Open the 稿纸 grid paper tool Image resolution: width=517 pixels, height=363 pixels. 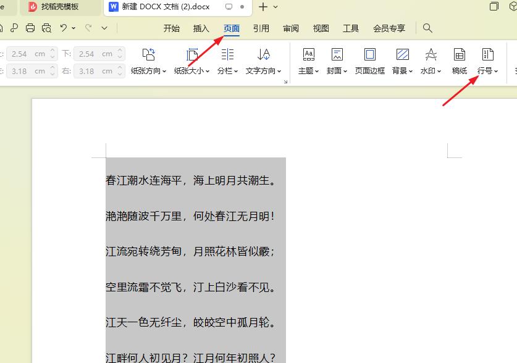[459, 56]
